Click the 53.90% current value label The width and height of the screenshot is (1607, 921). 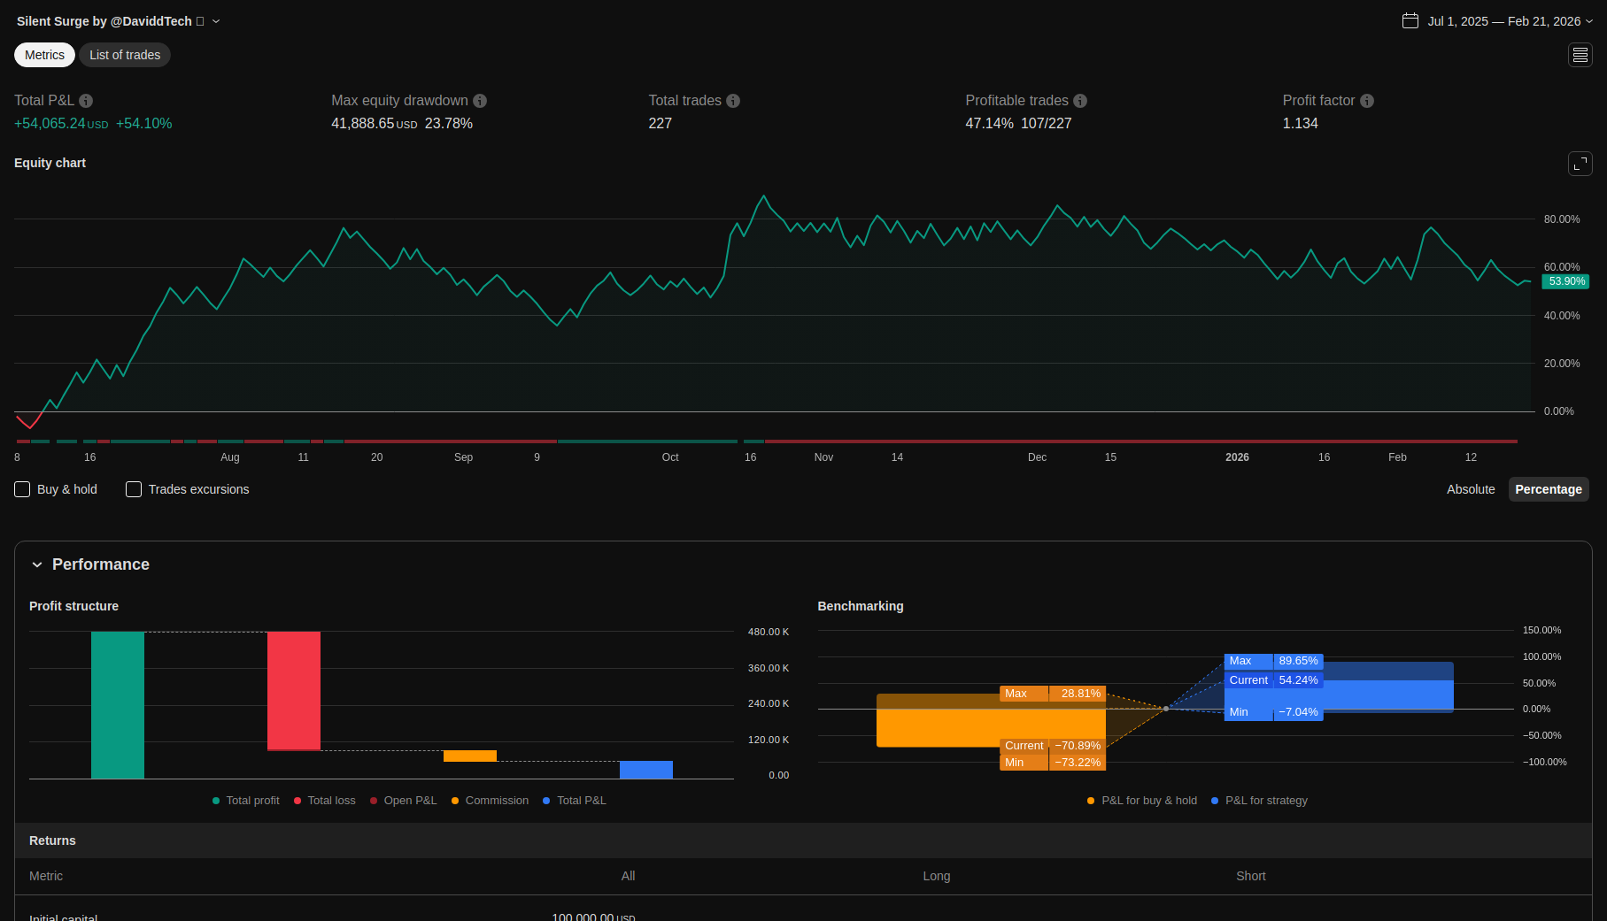pyautogui.click(x=1565, y=281)
